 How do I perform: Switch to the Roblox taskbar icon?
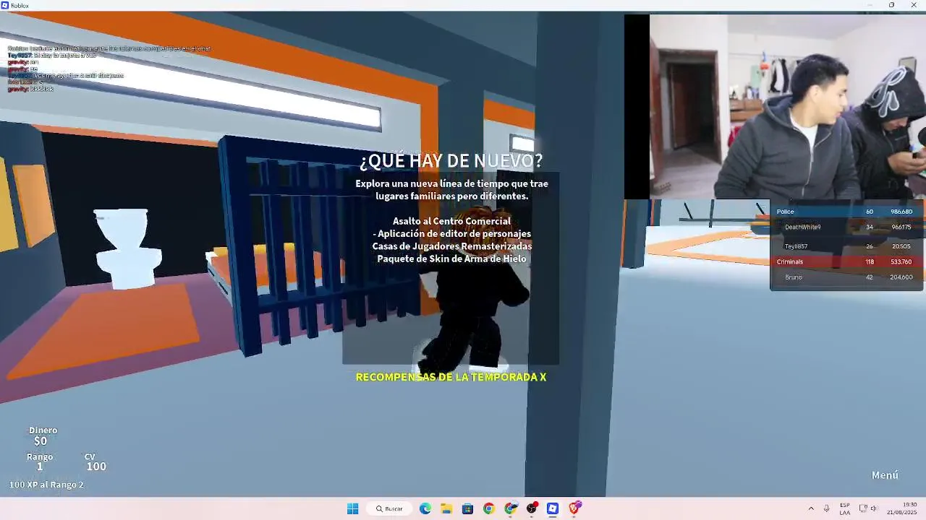[553, 508]
